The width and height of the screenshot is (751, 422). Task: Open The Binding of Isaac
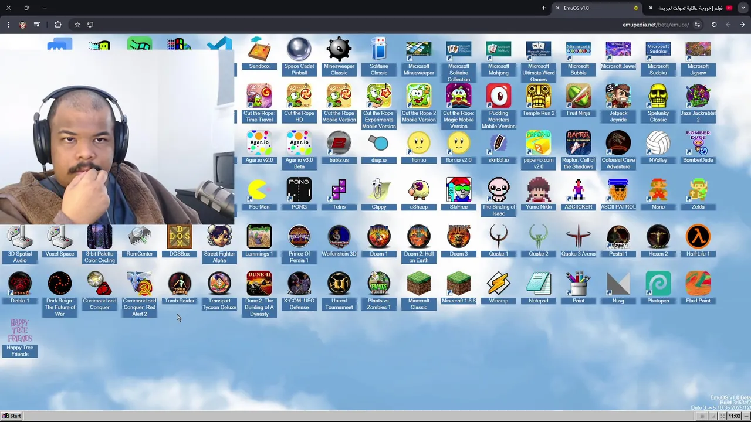499,198
